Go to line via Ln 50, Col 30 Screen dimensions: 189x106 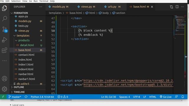click(108, 97)
